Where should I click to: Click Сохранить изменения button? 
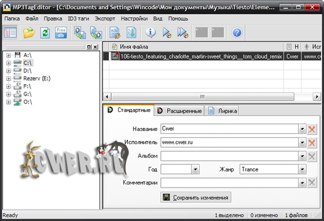[x=196, y=197]
